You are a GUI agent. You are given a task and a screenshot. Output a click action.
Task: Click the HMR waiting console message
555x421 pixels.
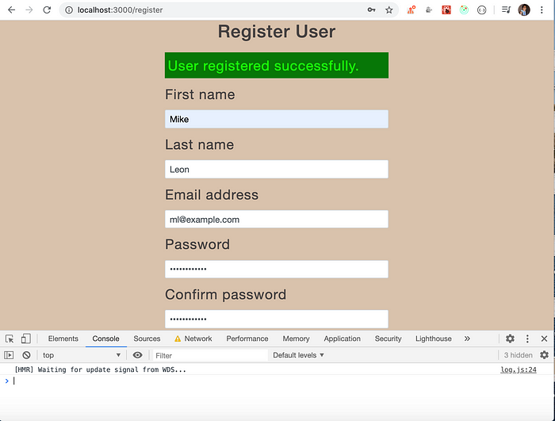click(100, 369)
